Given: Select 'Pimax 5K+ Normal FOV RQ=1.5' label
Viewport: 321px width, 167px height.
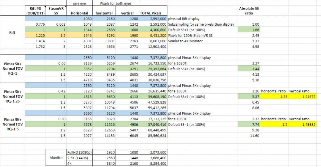Looking at the screenshot, I should pyautogui.click(x=13, y=124).
